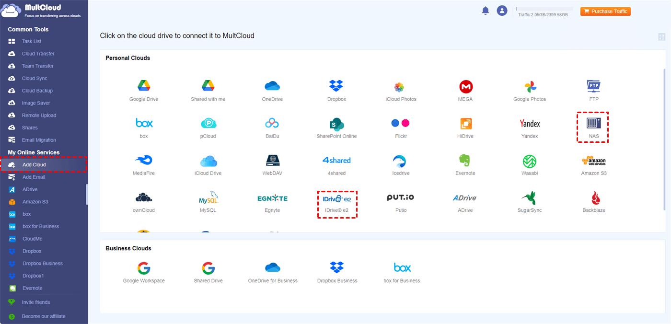Pick the MEGA cloud icon
Screen dimensions: 671x324
(x=466, y=87)
